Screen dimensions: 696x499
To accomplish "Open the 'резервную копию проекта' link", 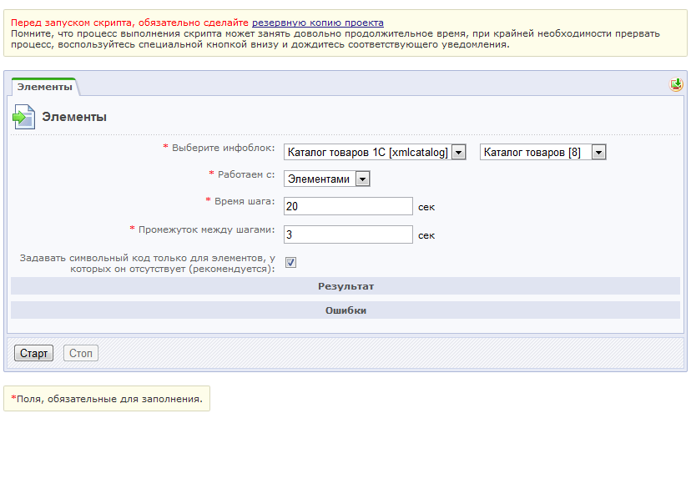I will click(318, 23).
